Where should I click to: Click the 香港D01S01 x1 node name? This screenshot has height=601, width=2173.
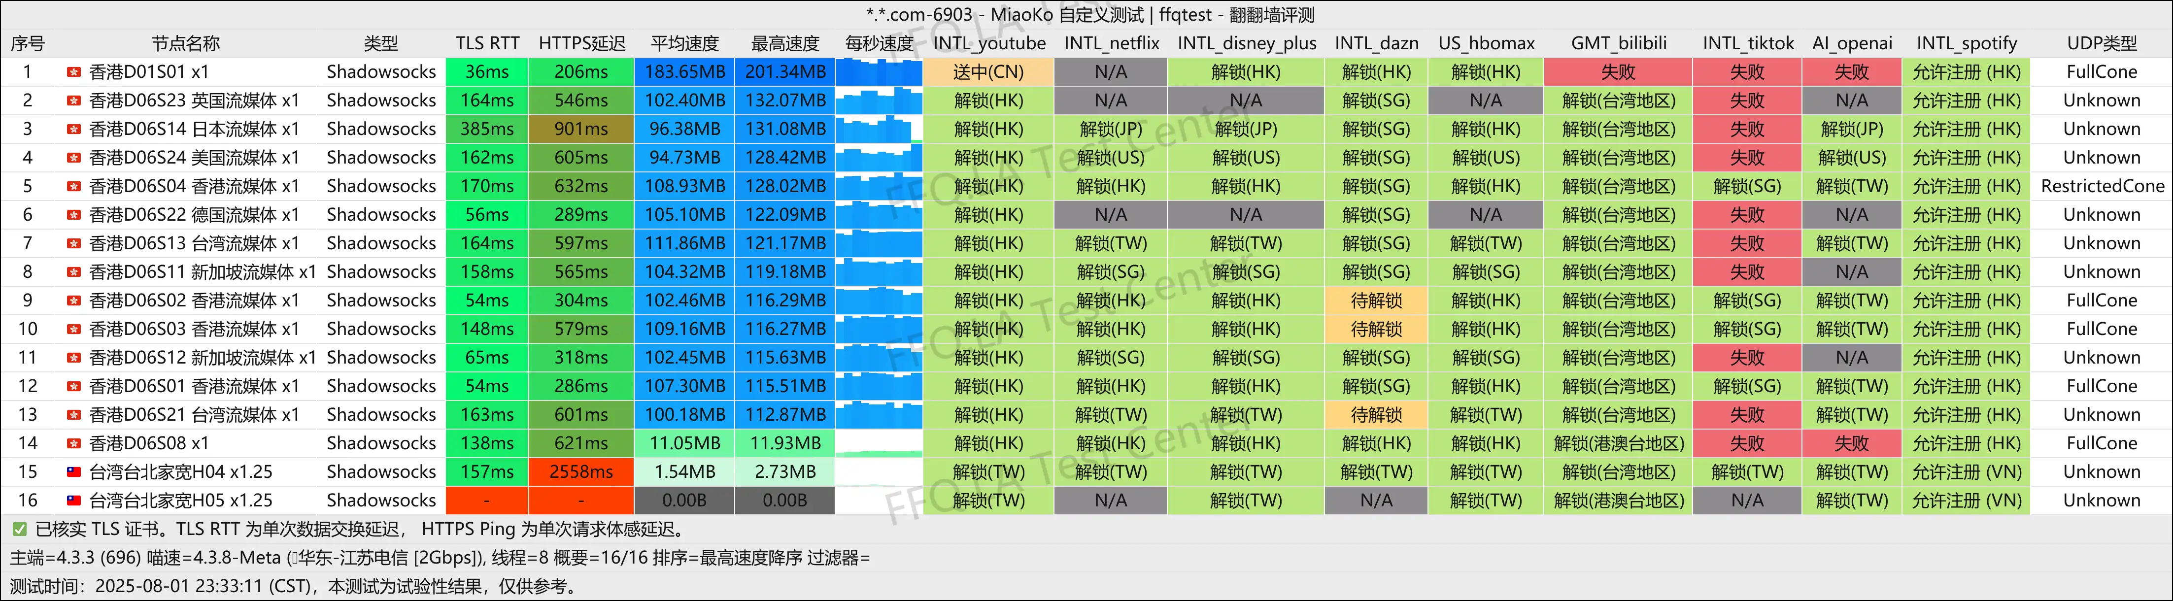click(x=149, y=72)
